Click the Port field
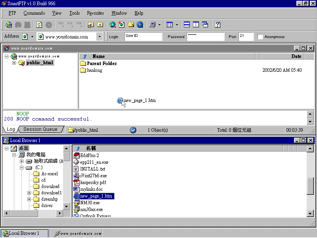Viewport: 317px width, 238px height. (246, 36)
